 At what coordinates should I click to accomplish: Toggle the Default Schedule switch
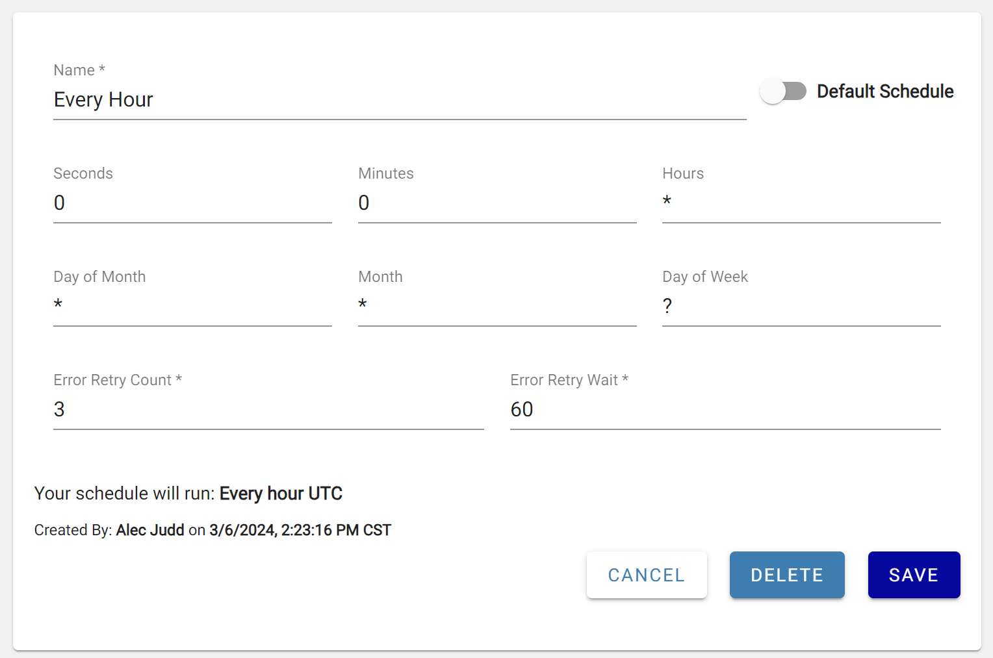783,92
